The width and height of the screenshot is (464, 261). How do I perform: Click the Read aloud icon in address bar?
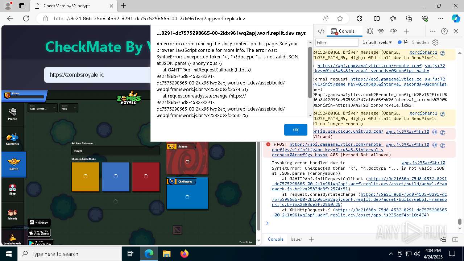click(x=326, y=18)
